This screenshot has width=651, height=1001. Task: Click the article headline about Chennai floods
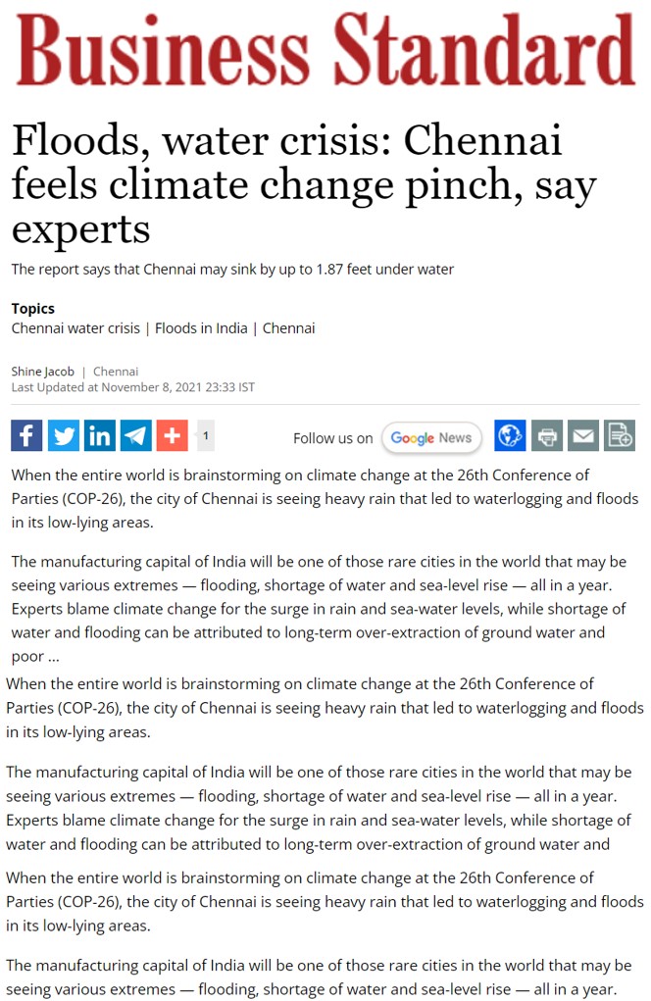[305, 184]
